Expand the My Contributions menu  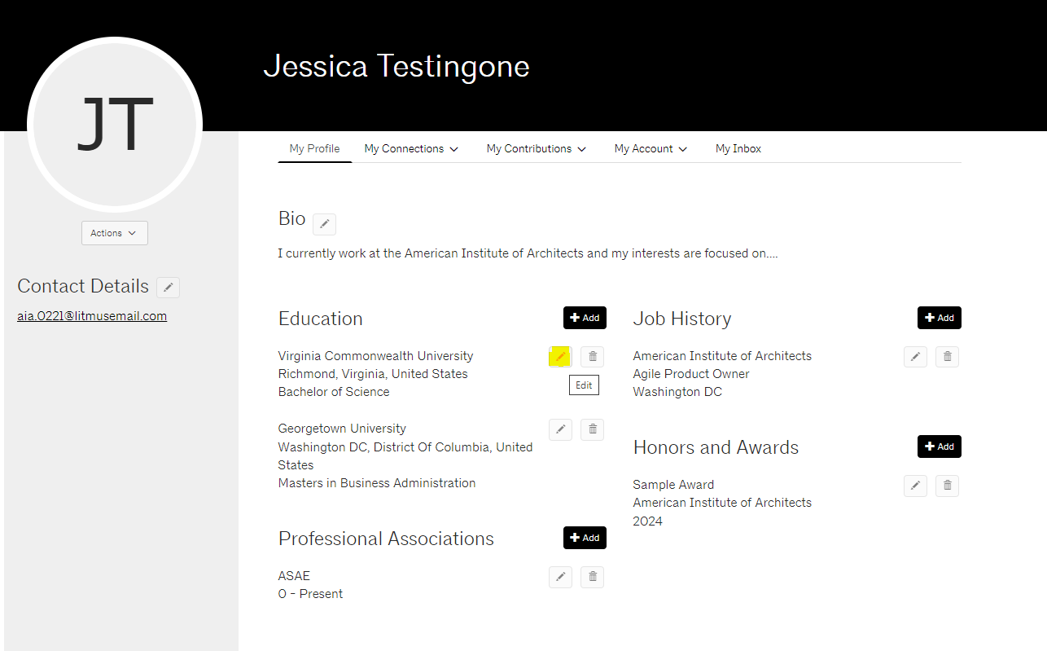(536, 149)
